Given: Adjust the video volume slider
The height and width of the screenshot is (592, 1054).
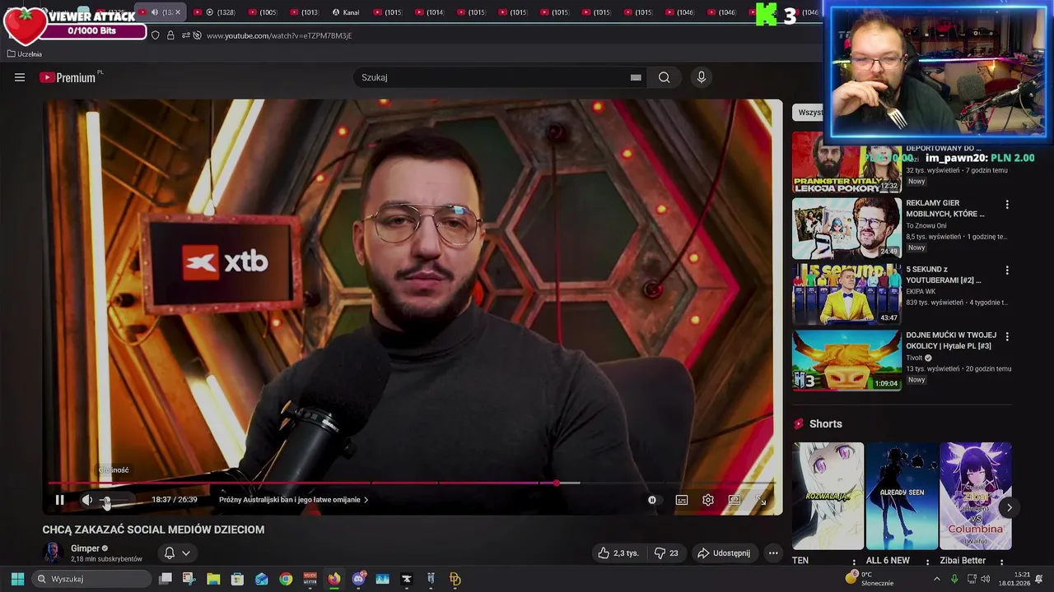Looking at the screenshot, I should [x=115, y=500].
